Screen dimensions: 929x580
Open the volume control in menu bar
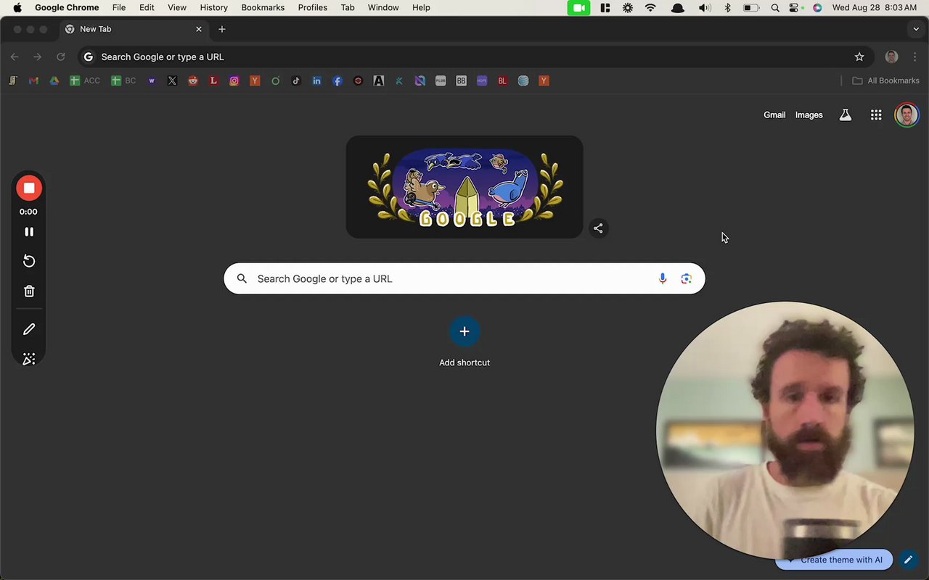(x=704, y=7)
